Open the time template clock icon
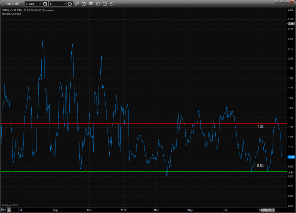Screen dimensions: 296x213 [x=70, y=4]
